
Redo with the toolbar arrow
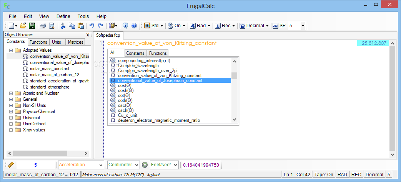point(100,26)
